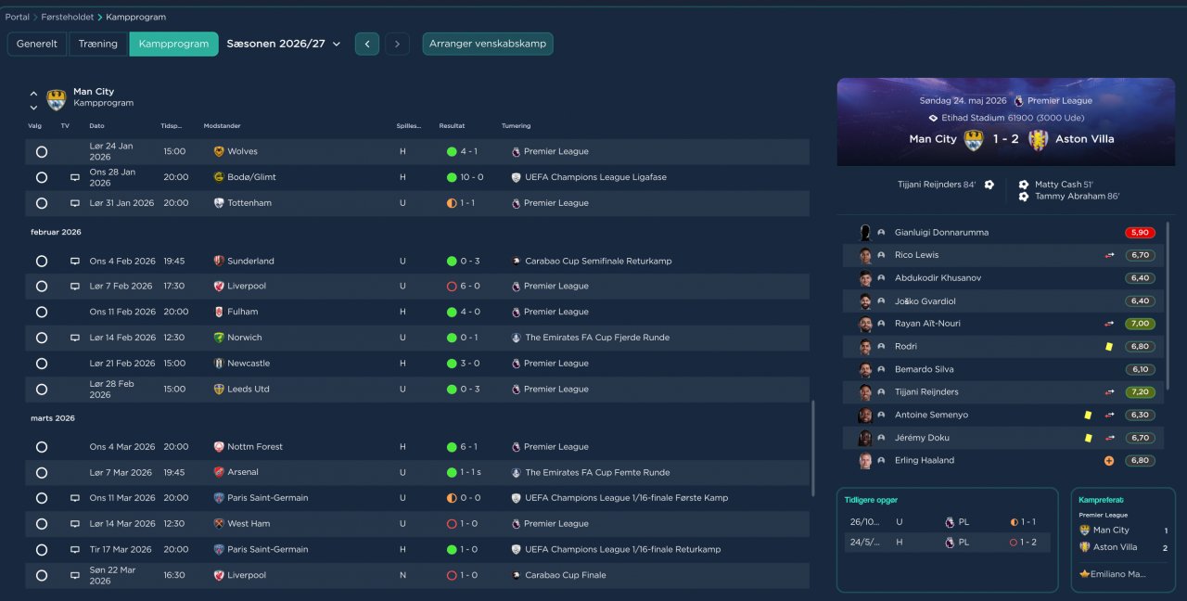Click Newcastle club badge icon

219,364
